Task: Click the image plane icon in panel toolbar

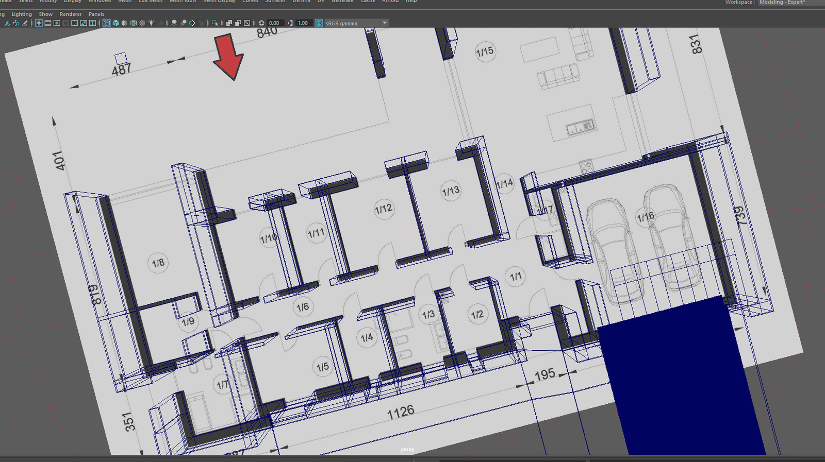Action: [x=7, y=23]
